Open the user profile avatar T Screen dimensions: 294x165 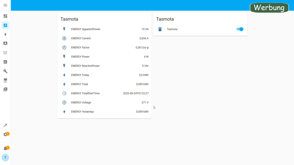click(x=5, y=158)
